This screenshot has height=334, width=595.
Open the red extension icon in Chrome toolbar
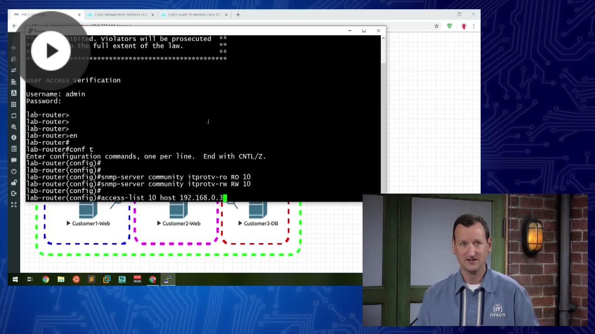(x=463, y=26)
